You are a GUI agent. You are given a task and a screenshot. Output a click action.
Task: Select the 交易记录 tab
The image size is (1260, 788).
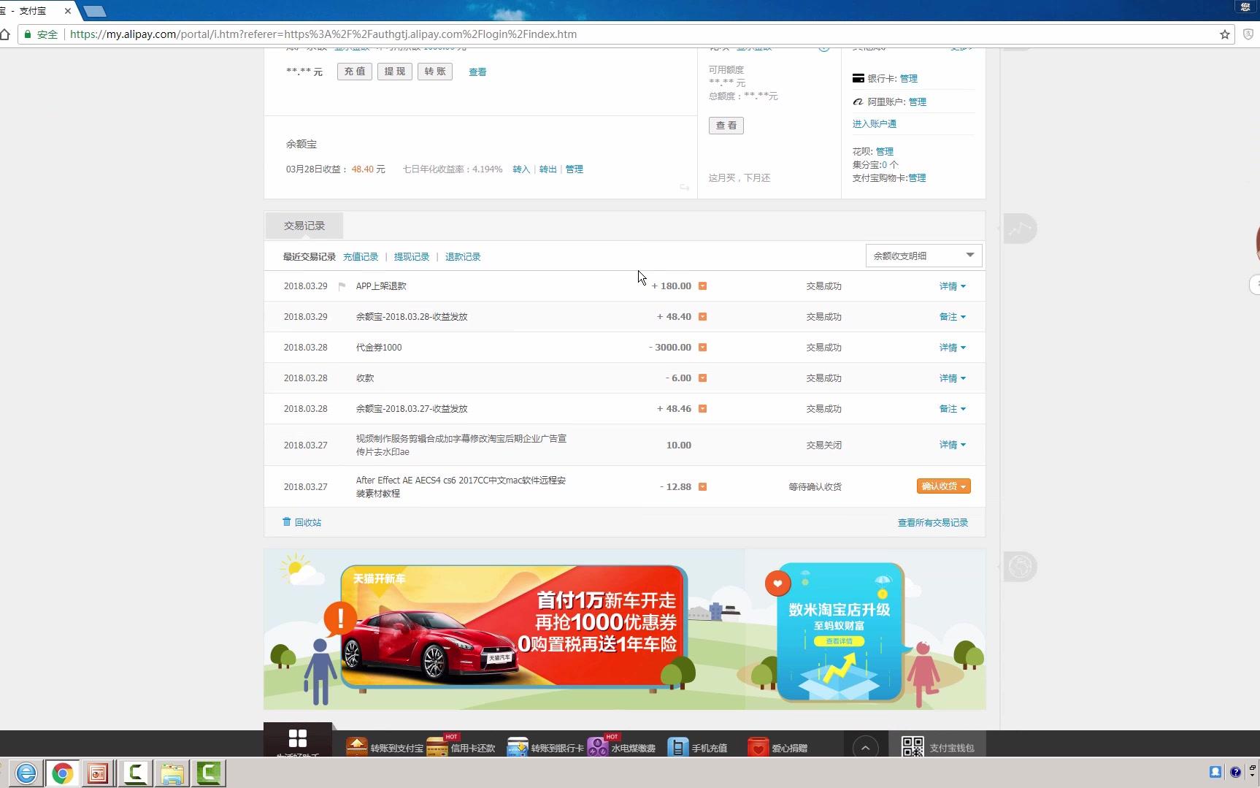pyautogui.click(x=304, y=226)
